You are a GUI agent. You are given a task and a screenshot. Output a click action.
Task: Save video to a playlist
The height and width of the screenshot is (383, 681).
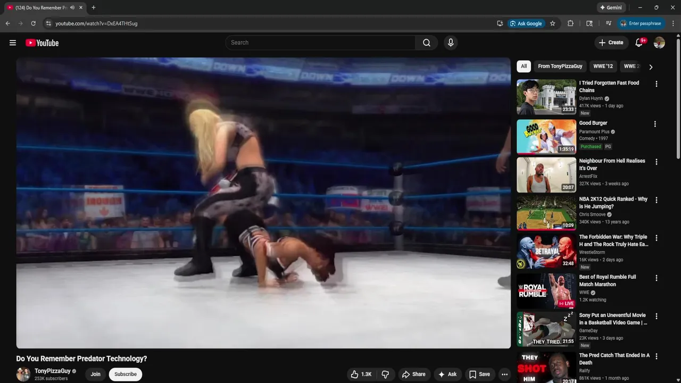coord(479,374)
